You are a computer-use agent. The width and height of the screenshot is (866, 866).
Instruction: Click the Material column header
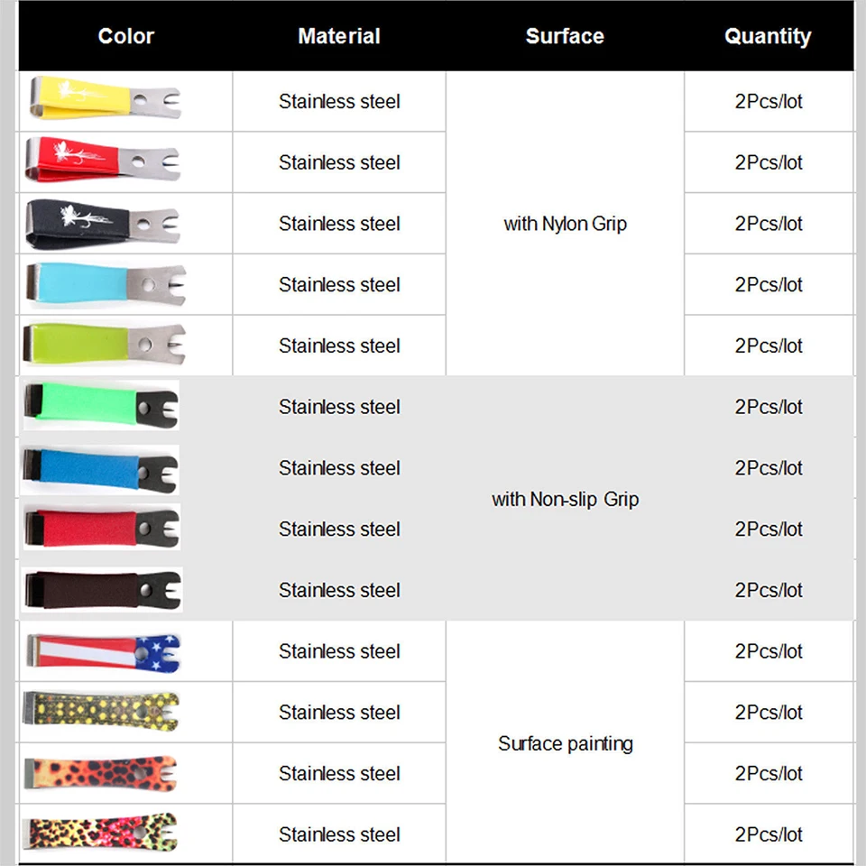[339, 36]
